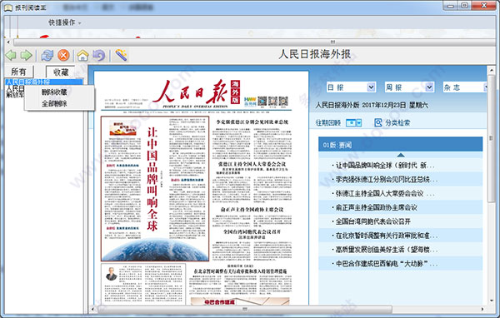
Task: Refresh the page with blue arrows icon
Action: (47, 56)
